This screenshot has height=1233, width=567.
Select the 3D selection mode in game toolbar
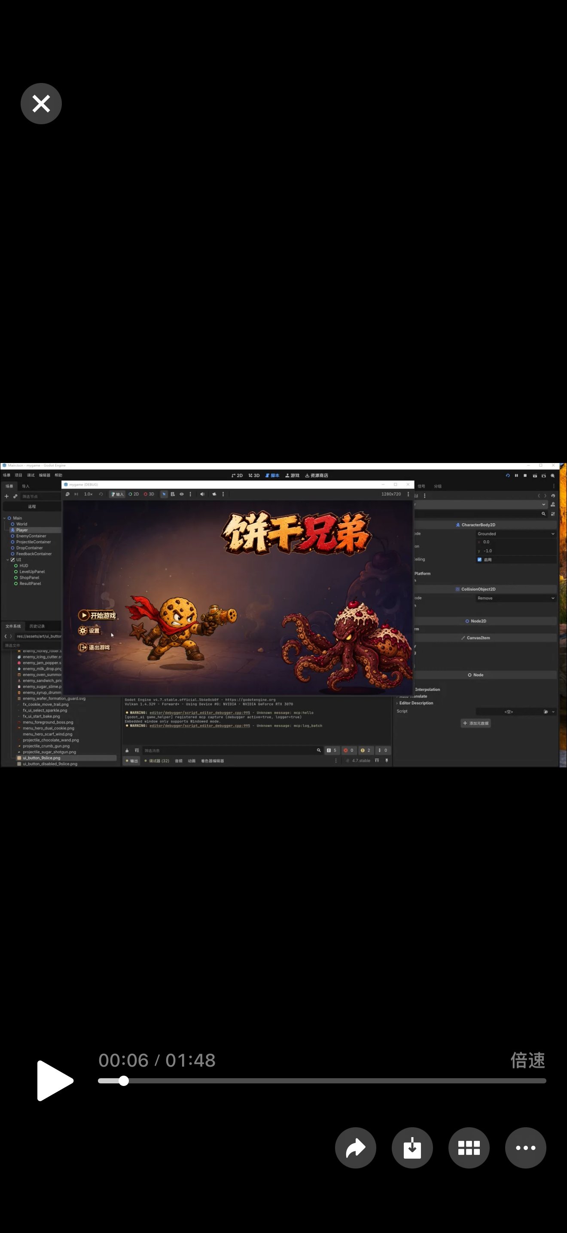(x=149, y=494)
